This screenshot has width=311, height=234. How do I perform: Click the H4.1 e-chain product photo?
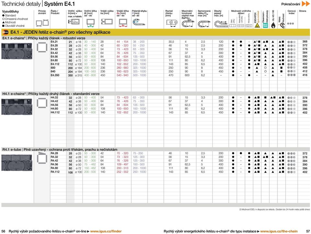tap(17, 107)
